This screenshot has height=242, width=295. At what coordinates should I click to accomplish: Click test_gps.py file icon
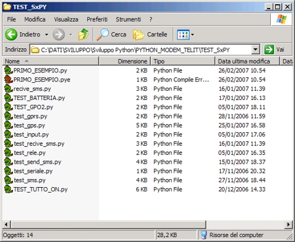(9, 125)
